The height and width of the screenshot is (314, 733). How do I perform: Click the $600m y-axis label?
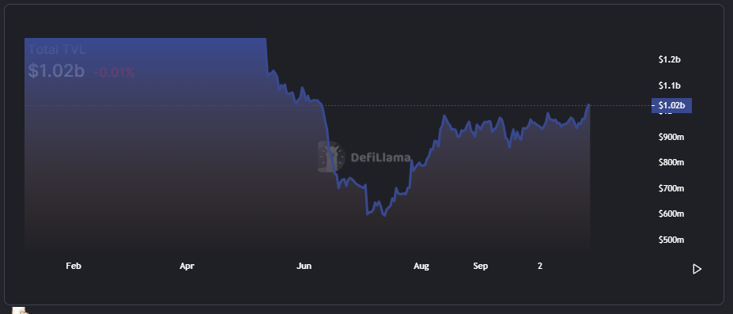tap(671, 214)
